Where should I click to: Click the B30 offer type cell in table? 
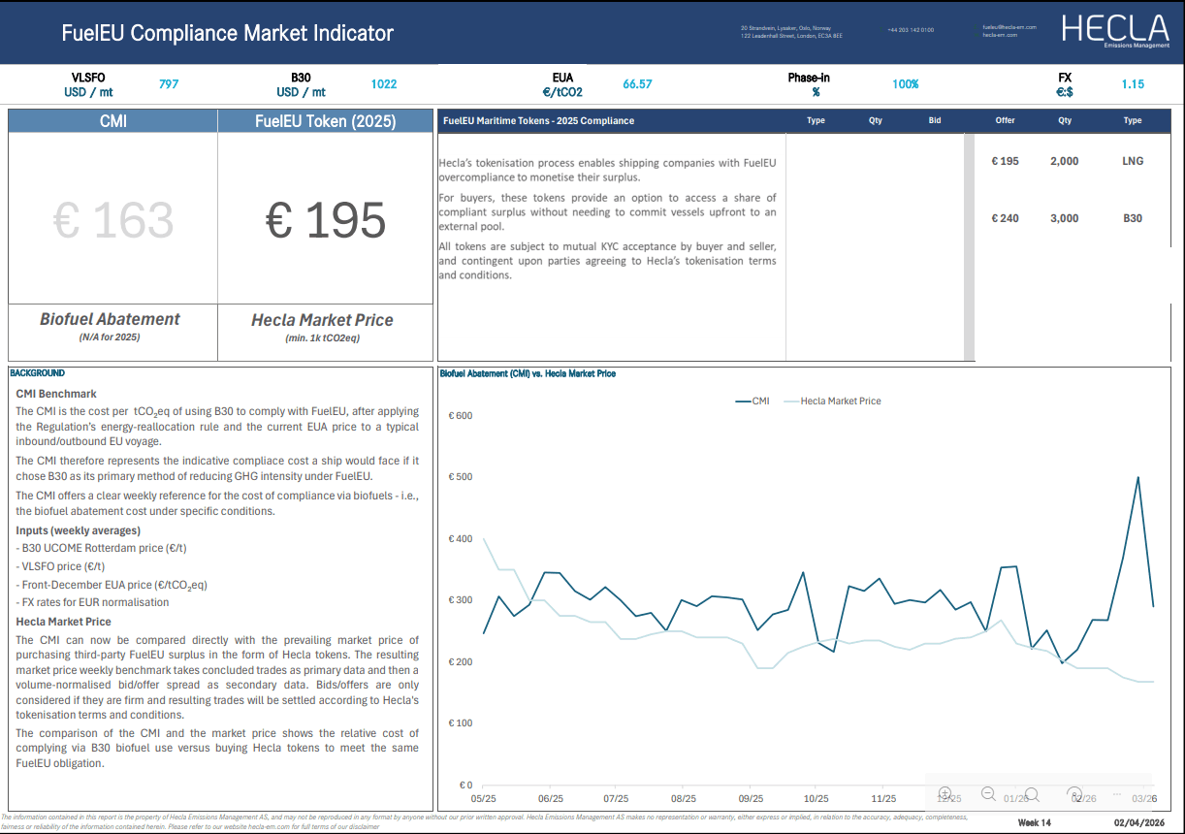pos(1133,218)
